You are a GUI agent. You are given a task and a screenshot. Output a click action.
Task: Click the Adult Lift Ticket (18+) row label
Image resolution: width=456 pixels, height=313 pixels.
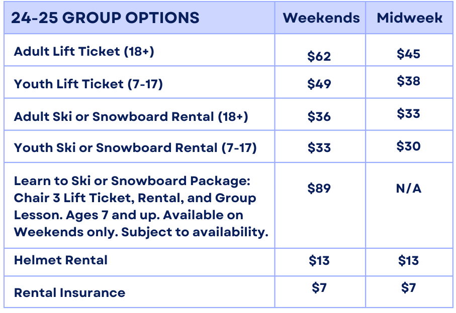84,51
